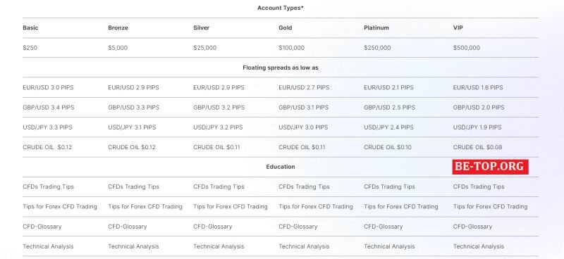Click EUR/USD 2.7 PIPS cell
Screen dimensions: 564x259
pos(304,88)
